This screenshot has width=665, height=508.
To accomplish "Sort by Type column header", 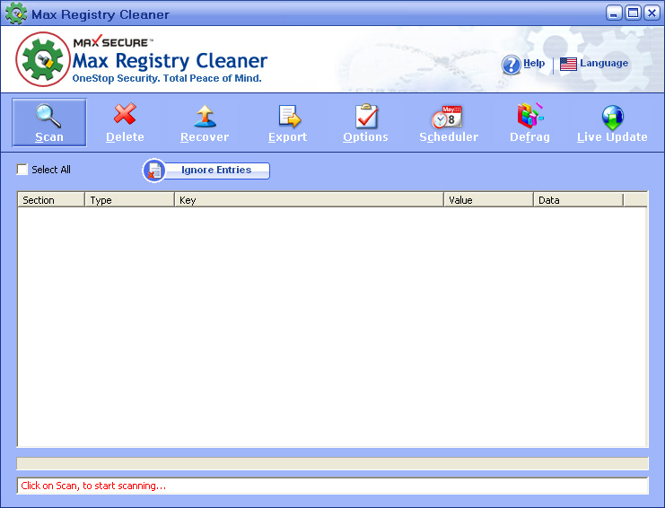I will (x=129, y=200).
